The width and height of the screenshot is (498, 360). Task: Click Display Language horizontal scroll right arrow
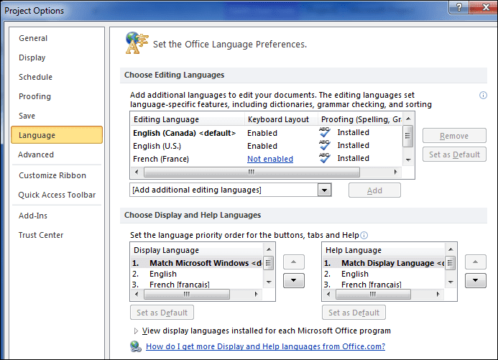click(x=256, y=295)
